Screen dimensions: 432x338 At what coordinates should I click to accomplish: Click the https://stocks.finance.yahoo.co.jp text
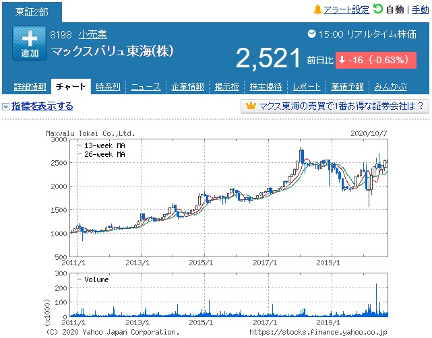point(318,332)
